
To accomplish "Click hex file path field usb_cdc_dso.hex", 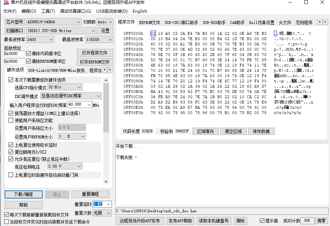I will pos(222,211).
